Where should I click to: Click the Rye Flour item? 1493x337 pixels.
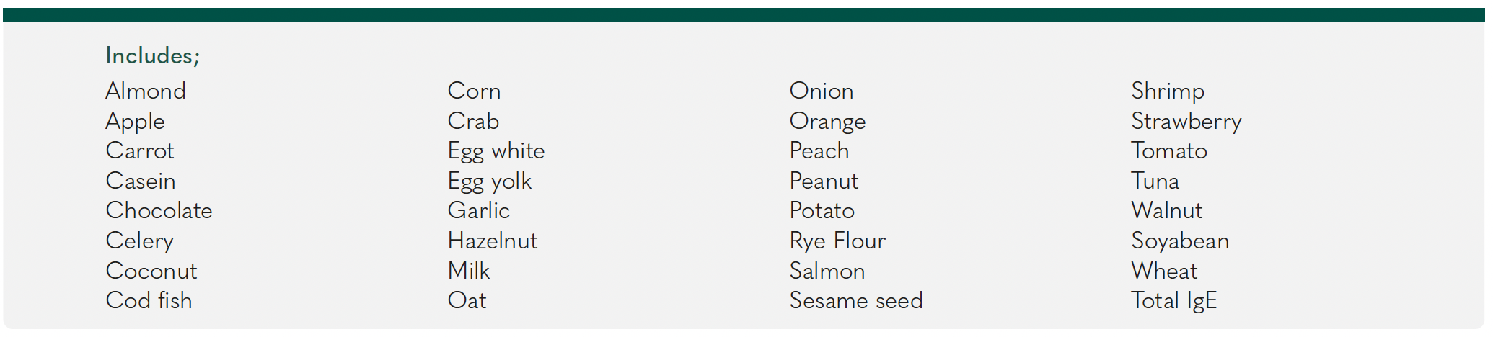point(837,241)
